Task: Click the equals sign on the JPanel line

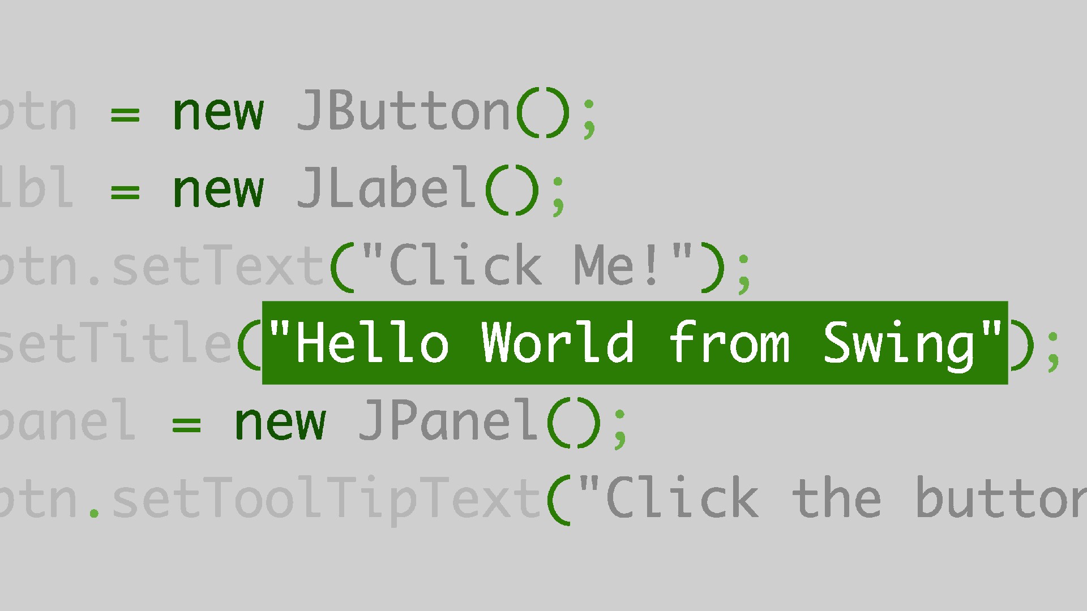Action: 187,425
